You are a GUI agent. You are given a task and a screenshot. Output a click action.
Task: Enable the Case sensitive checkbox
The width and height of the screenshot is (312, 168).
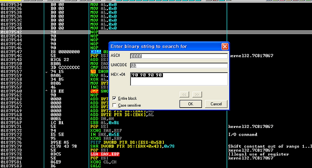(114, 105)
